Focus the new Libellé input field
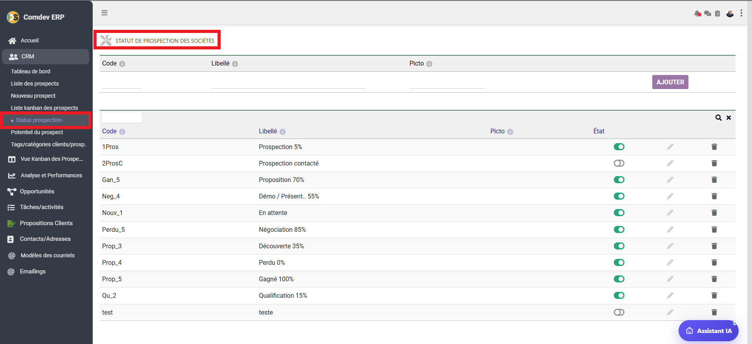 [x=289, y=82]
